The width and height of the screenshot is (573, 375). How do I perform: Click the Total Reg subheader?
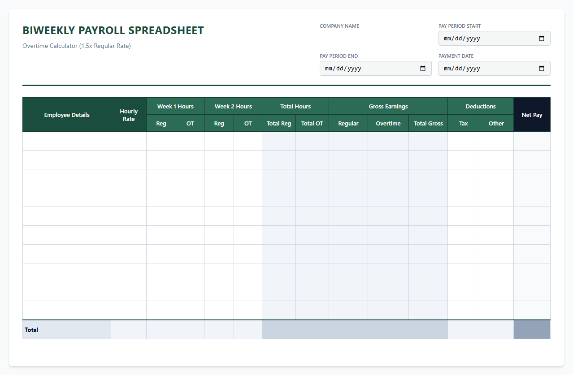click(x=279, y=123)
